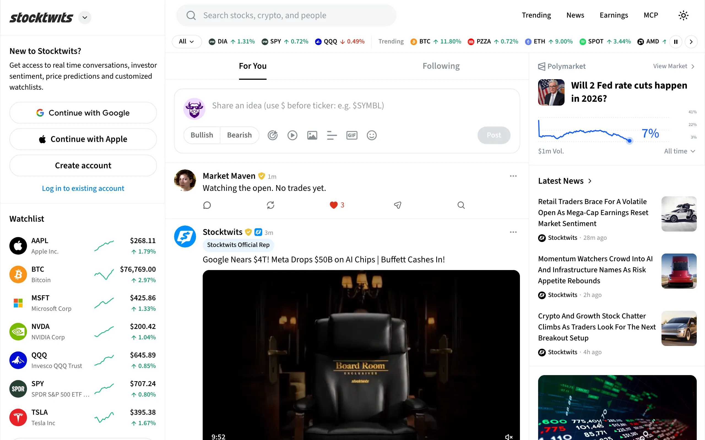This screenshot has height=440, width=705.
Task: Click the Post button
Action: tap(494, 135)
